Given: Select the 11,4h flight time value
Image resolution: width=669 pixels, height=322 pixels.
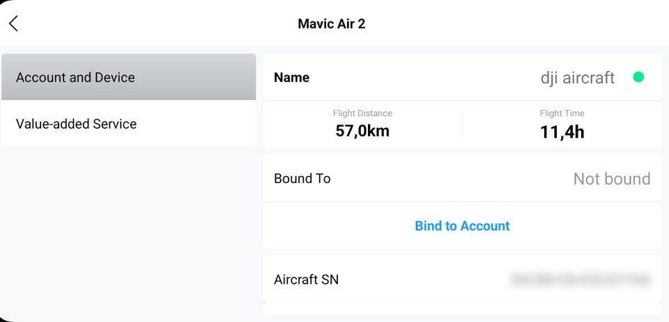Looking at the screenshot, I should (x=562, y=131).
